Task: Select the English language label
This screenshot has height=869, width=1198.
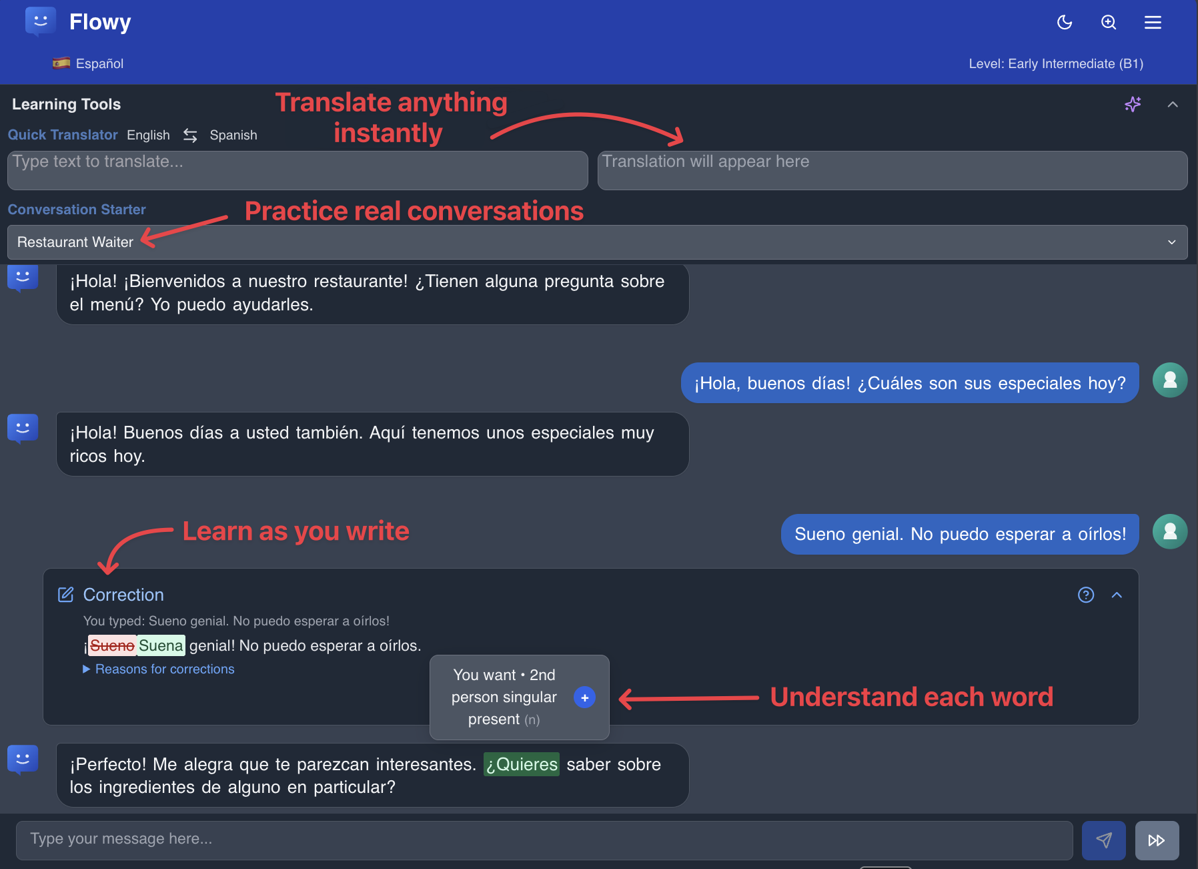Action: (148, 135)
